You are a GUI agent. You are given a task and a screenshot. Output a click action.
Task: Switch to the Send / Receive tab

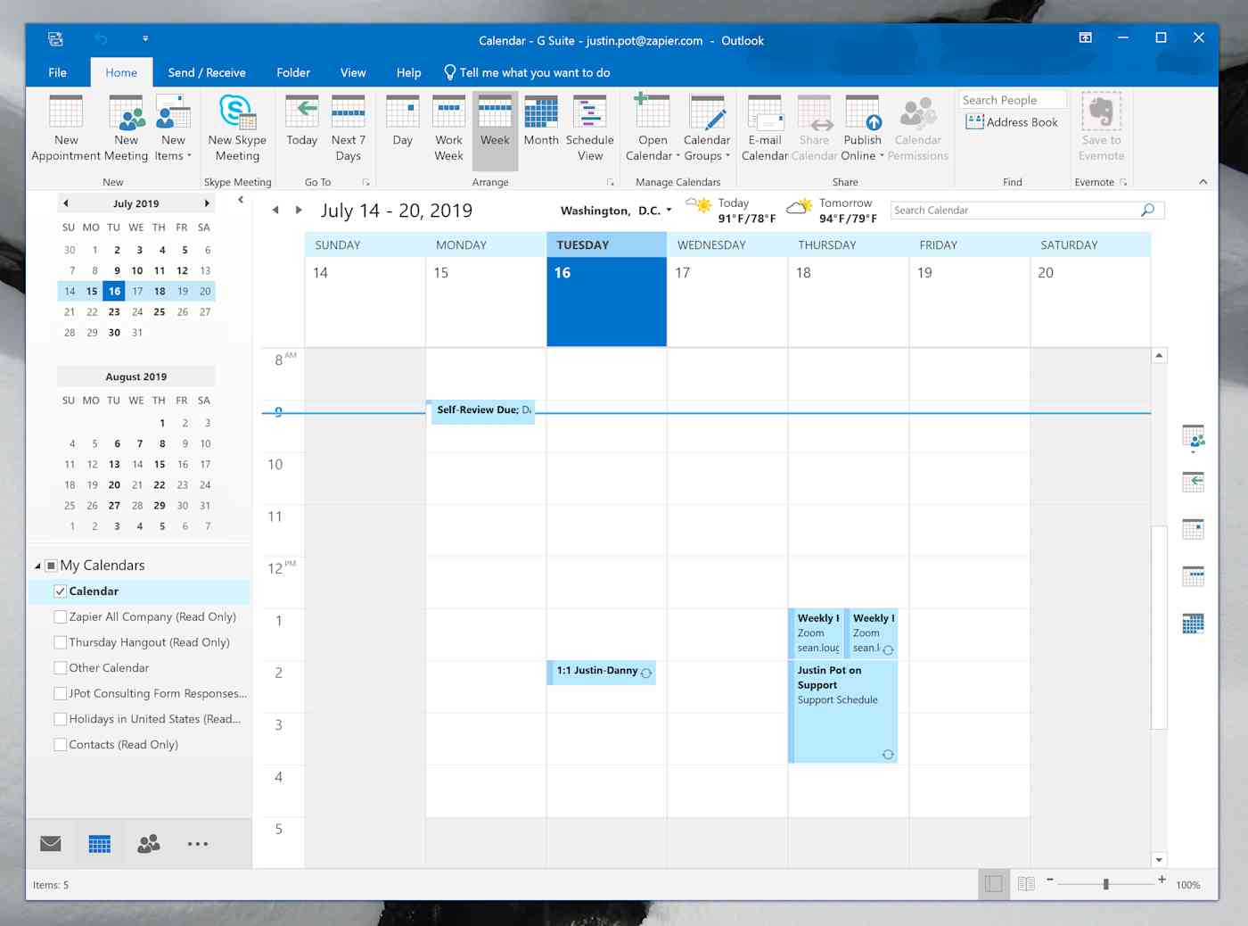click(x=207, y=73)
